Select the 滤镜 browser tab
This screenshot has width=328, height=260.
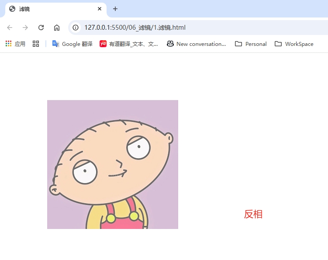[56, 9]
